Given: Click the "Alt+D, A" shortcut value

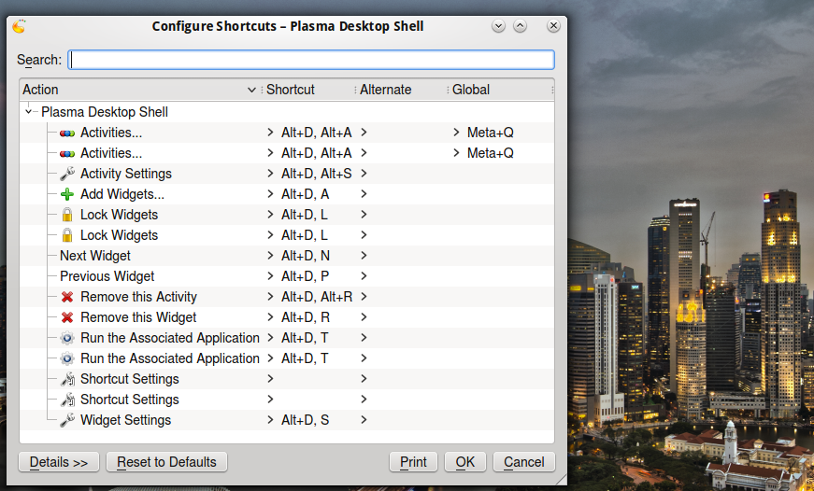Looking at the screenshot, I should (306, 194).
